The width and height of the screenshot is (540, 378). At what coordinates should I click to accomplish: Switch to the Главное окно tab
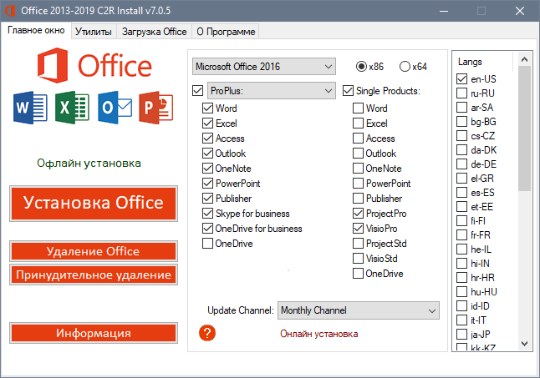pos(36,31)
